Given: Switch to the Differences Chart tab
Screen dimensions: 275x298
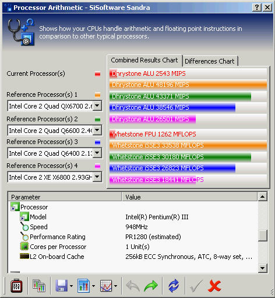Looking at the screenshot, I should [210, 61].
